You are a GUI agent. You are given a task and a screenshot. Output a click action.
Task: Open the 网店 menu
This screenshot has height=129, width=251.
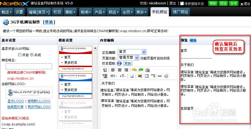[x=113, y=12]
